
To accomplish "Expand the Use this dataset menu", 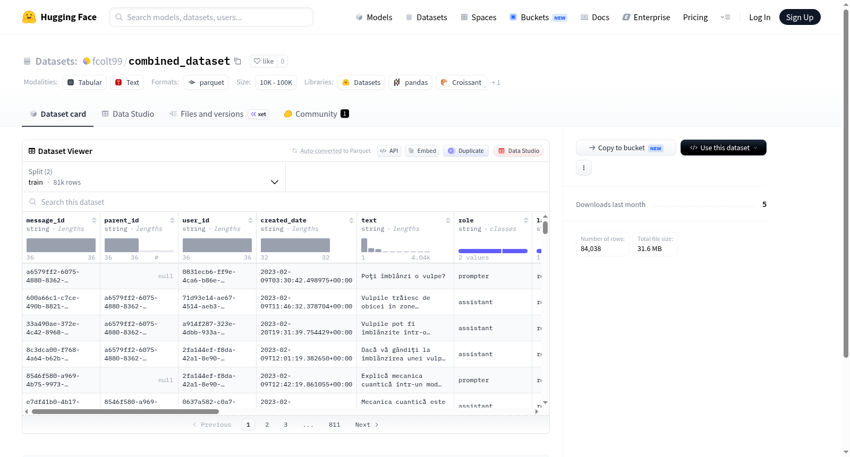I will 723,148.
